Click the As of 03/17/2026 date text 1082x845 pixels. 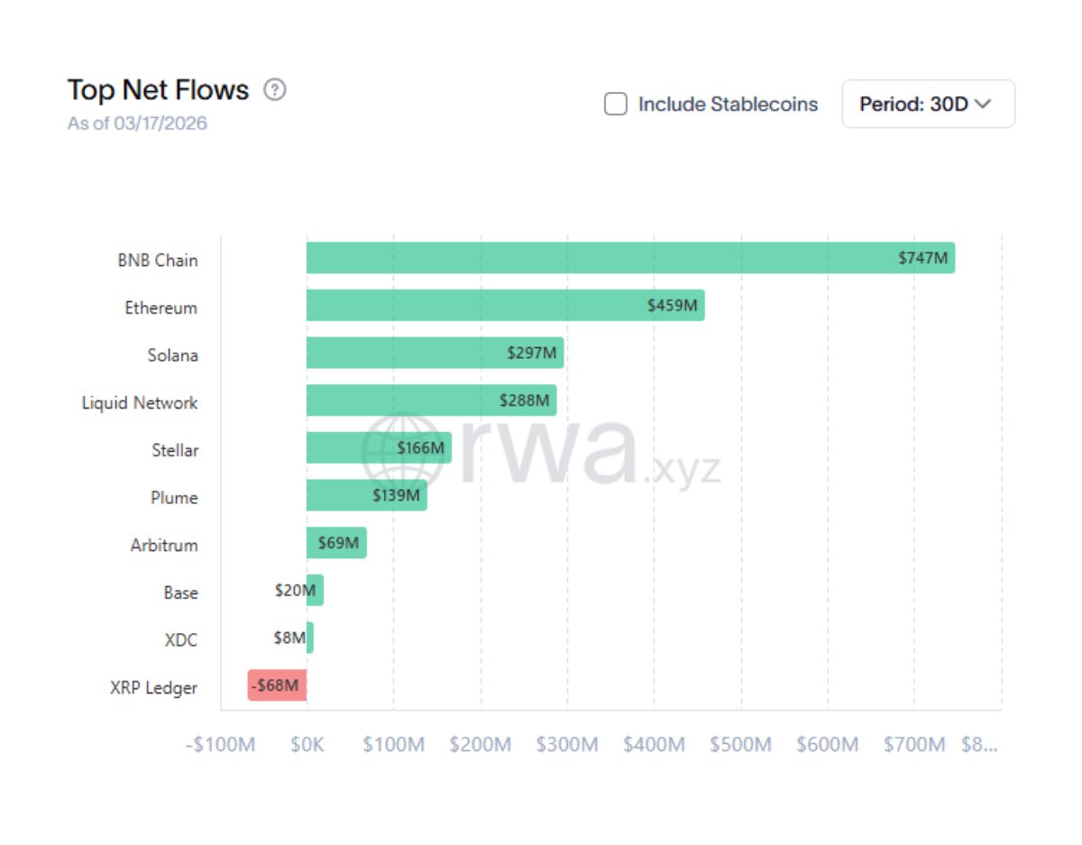click(x=137, y=124)
